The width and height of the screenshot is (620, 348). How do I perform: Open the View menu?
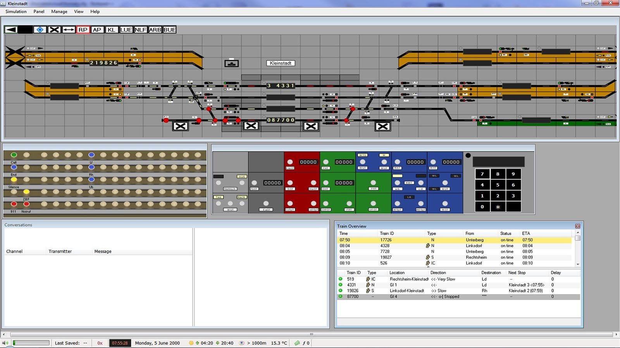point(79,12)
